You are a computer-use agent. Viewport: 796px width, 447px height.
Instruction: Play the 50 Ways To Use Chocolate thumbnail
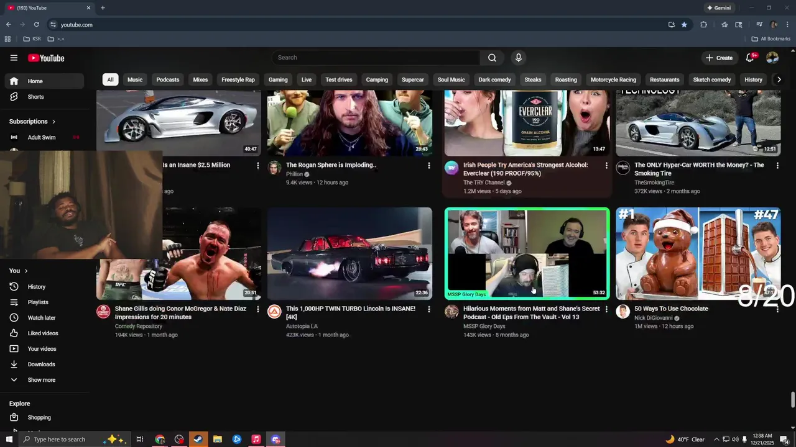(698, 254)
